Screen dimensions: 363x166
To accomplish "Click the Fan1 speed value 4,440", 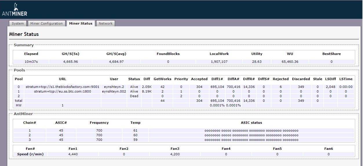I will (72, 154).
